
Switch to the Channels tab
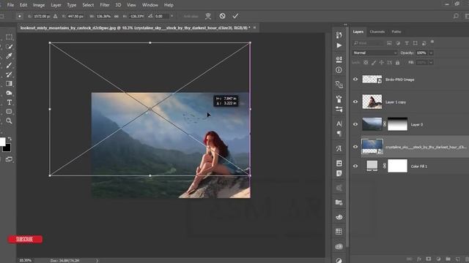[x=377, y=31]
